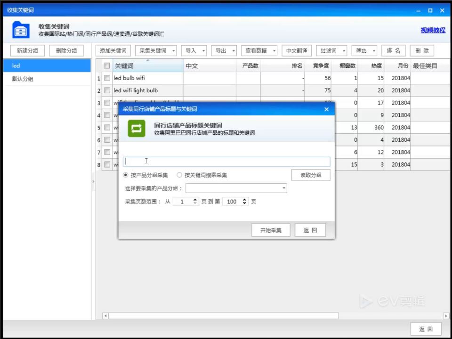The height and width of the screenshot is (339, 452).
Task: Open the 导入 dropdown
Action: click(x=194, y=51)
